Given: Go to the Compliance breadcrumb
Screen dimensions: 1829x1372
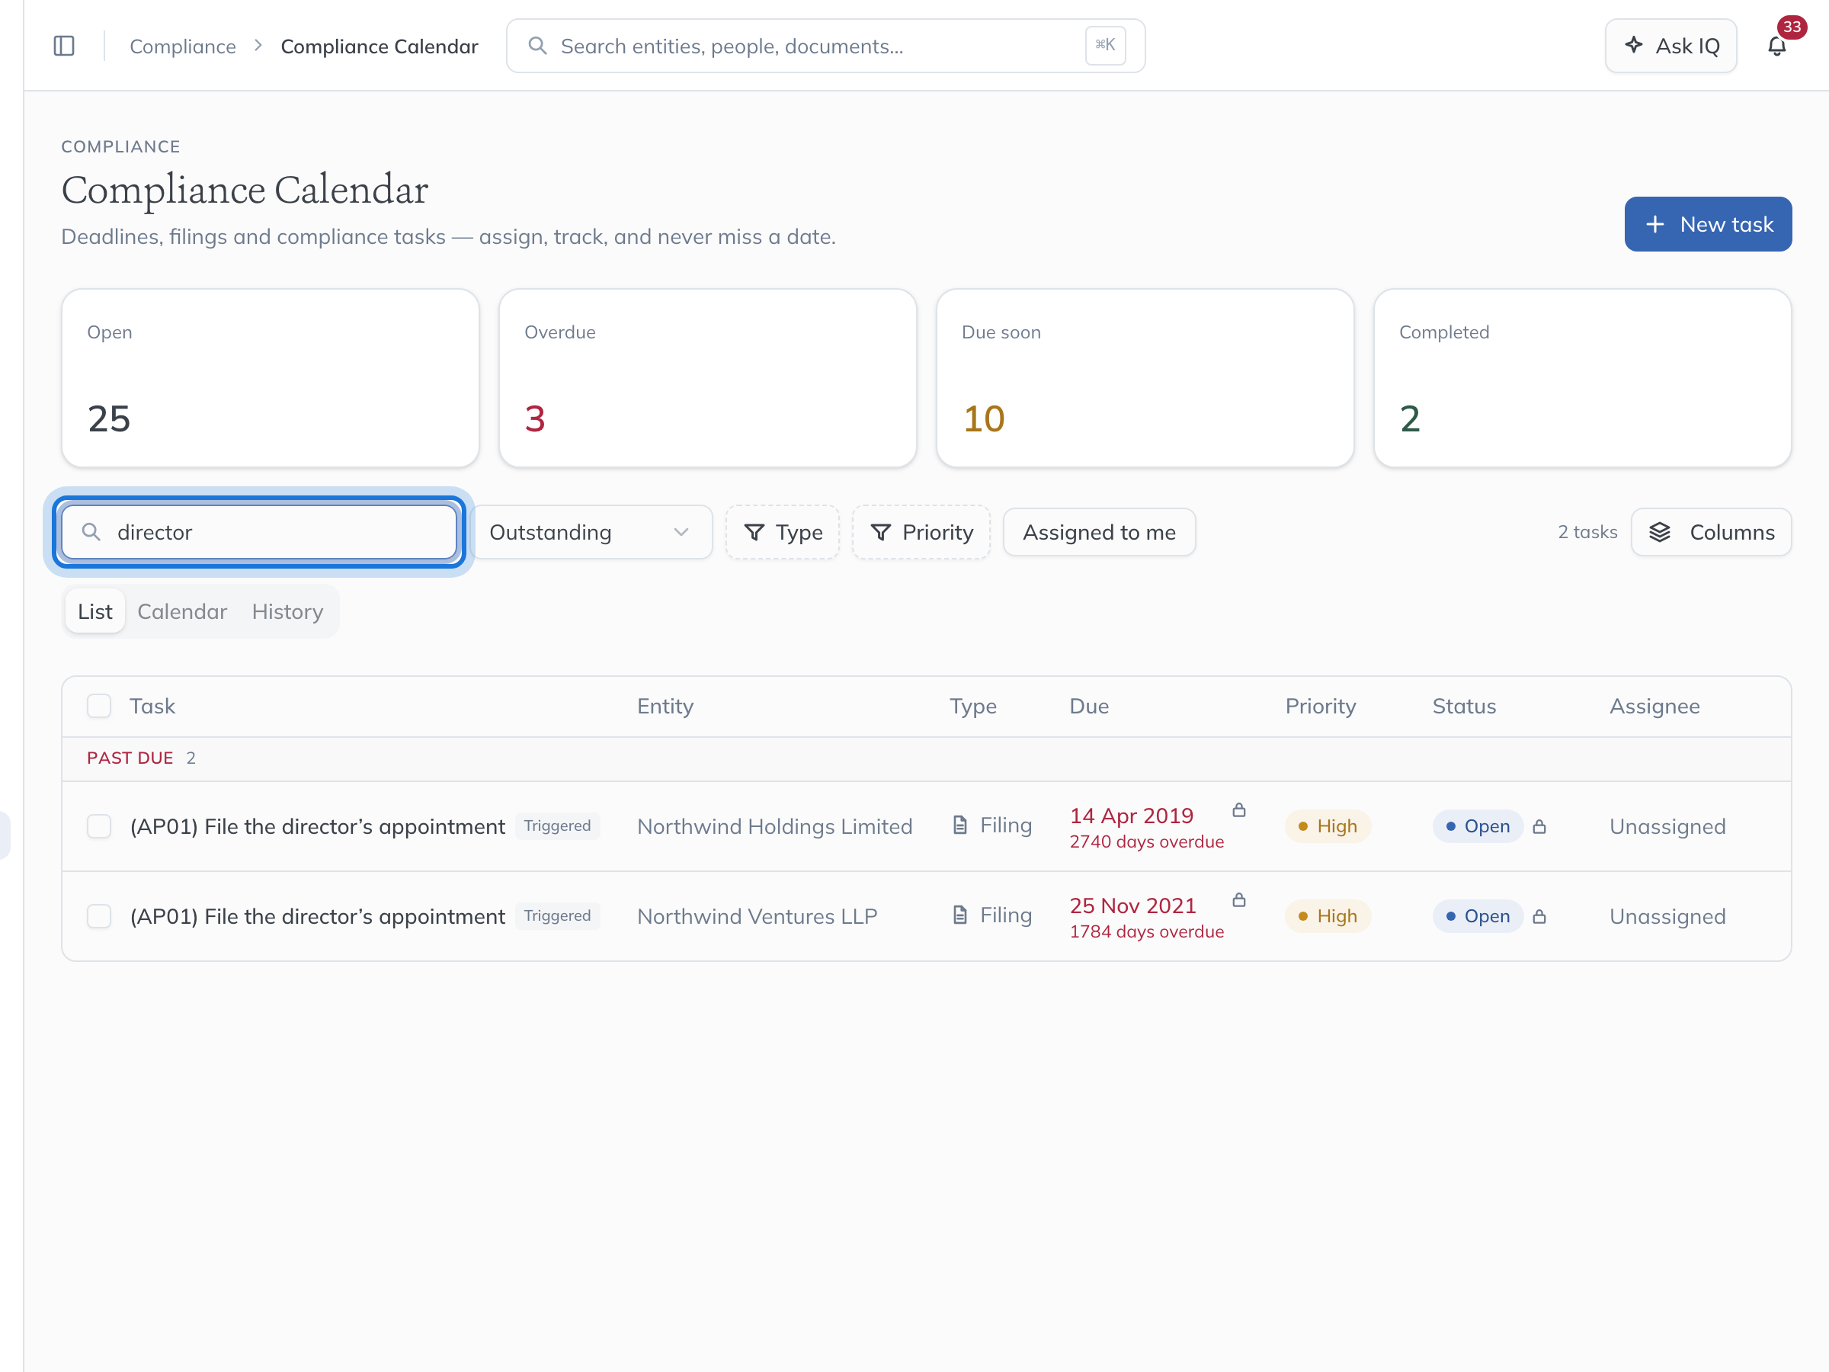Looking at the screenshot, I should [x=183, y=46].
